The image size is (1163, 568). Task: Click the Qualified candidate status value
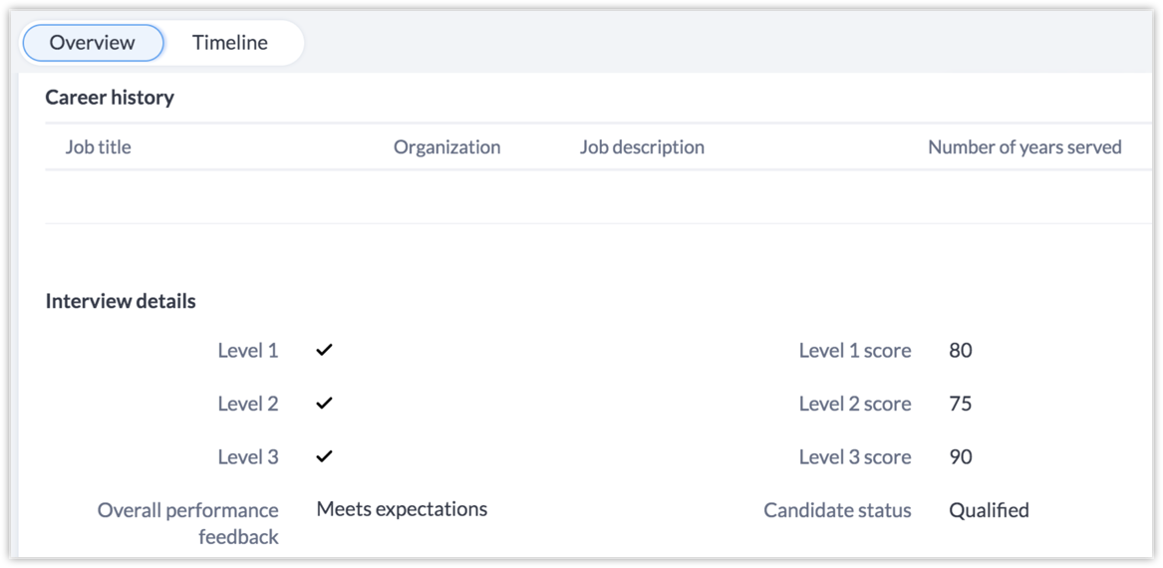coord(989,510)
